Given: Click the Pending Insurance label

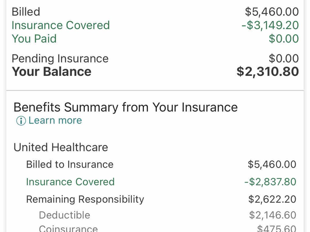Looking at the screenshot, I should point(60,59).
